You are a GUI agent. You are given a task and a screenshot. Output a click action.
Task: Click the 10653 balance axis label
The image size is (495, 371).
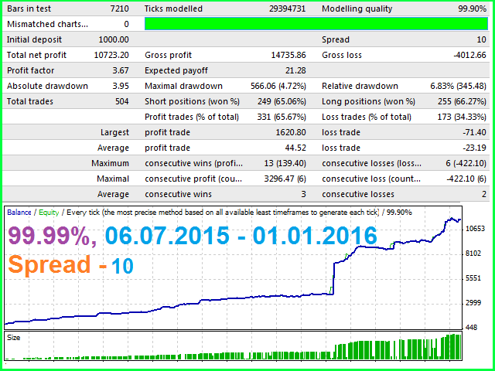pyautogui.click(x=475, y=229)
